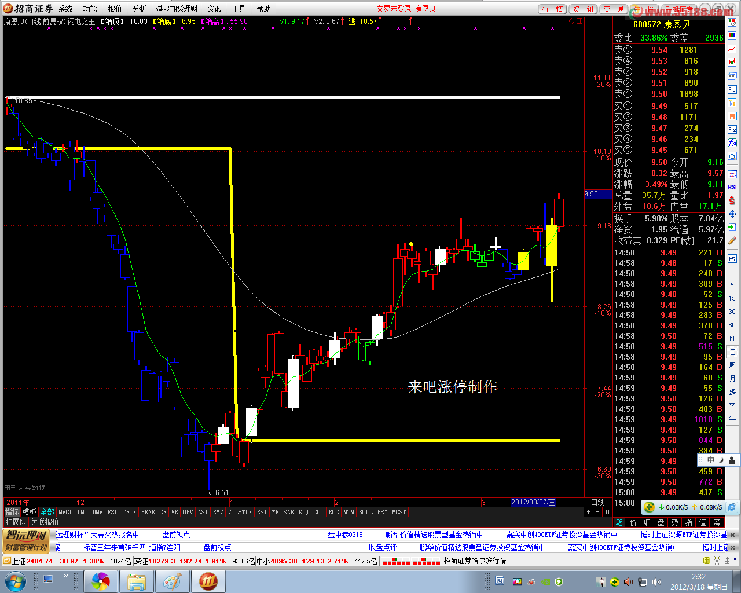Image resolution: width=741 pixels, height=593 pixels.
Task: Open the quote list grid sidebar icon
Action: [x=732, y=36]
